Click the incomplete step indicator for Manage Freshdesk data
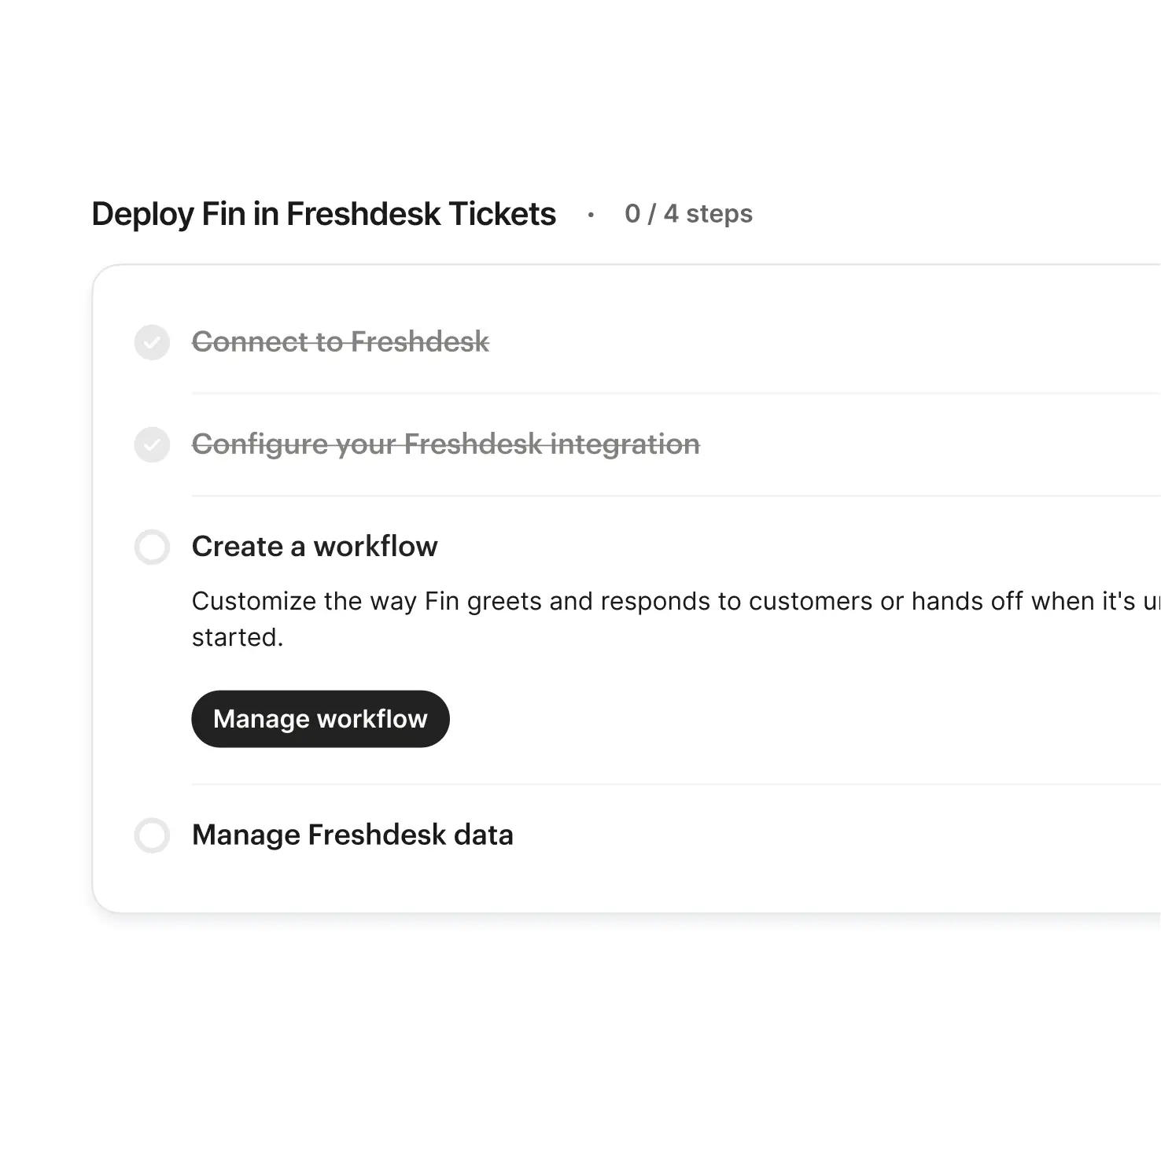 (152, 835)
